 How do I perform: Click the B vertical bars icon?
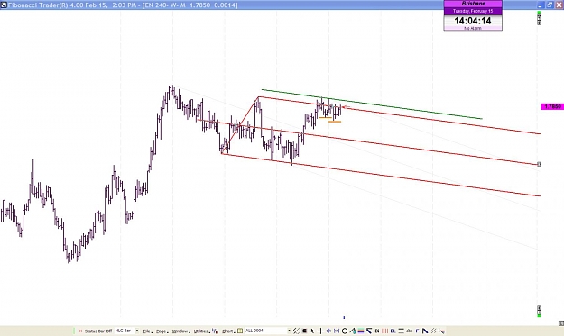377,331
